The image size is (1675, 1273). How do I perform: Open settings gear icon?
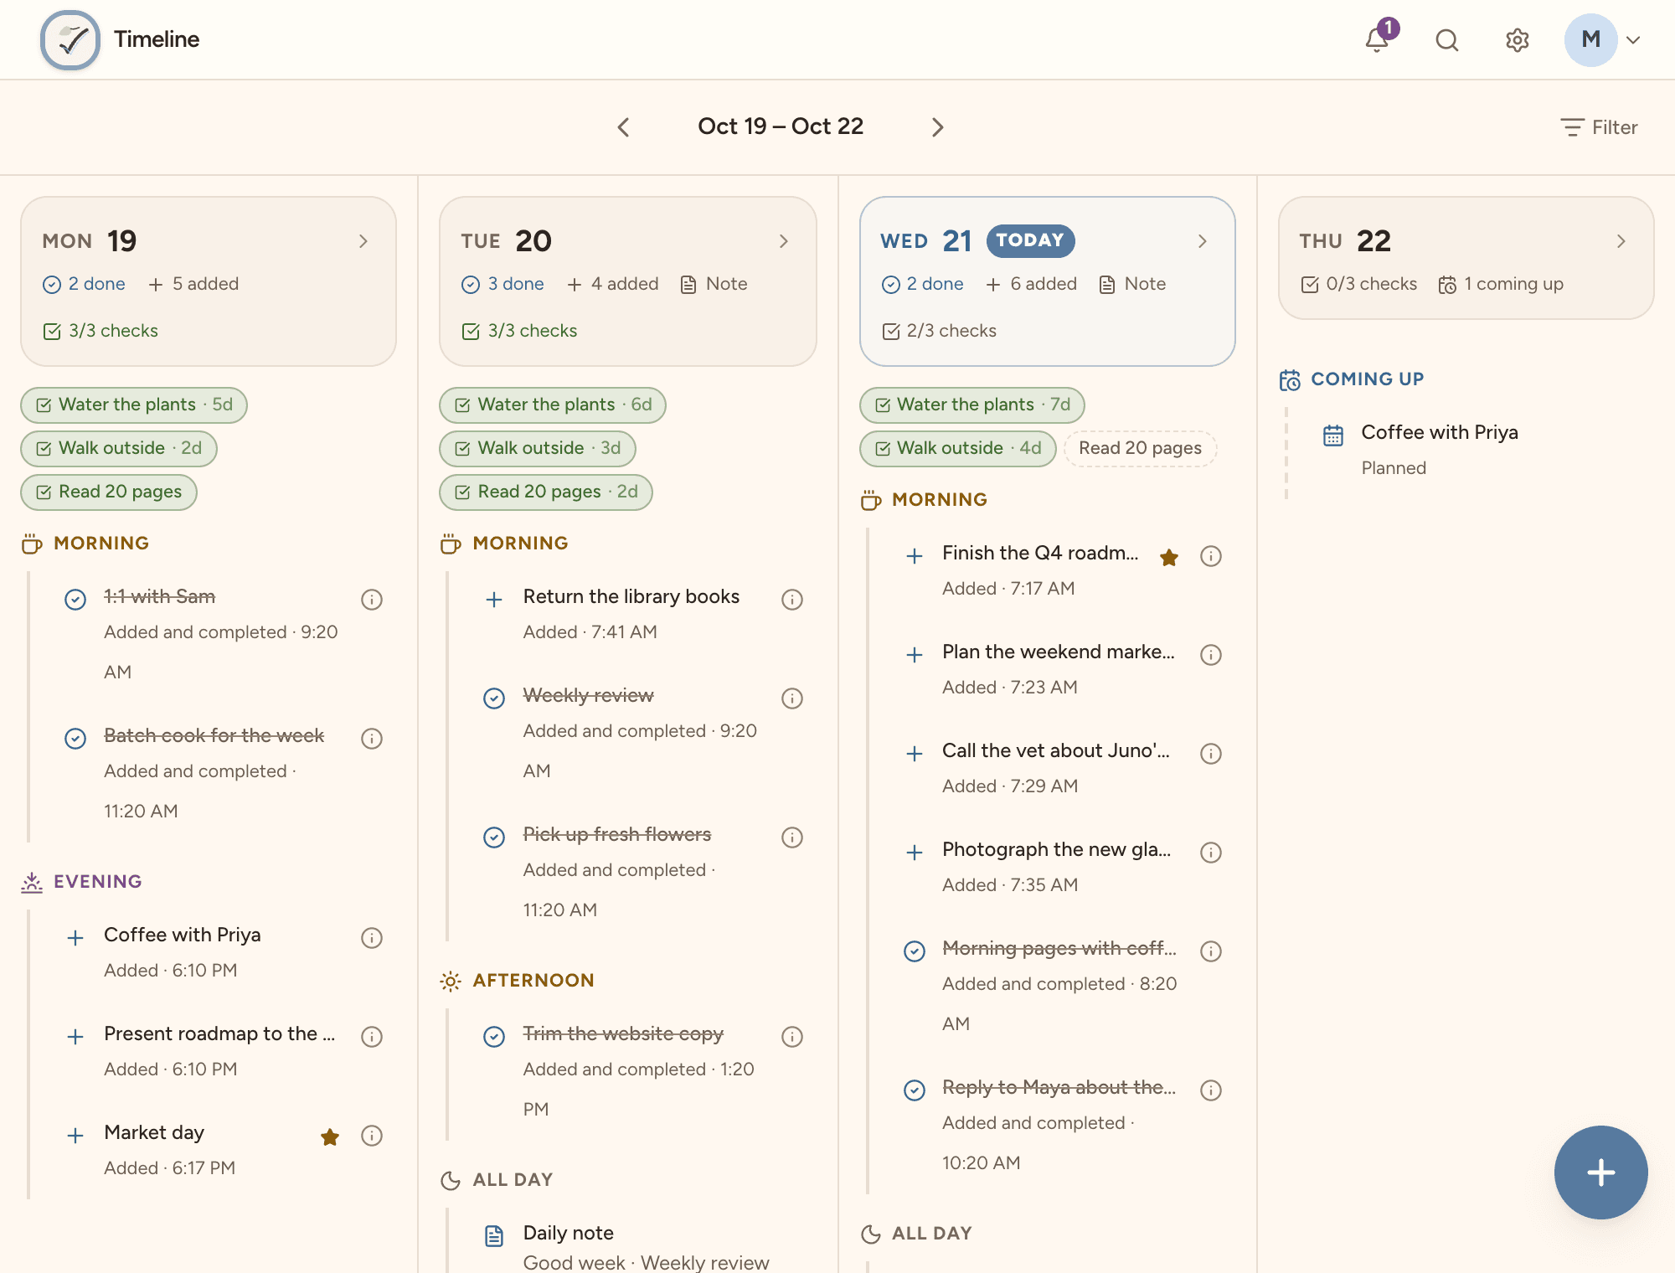pos(1518,39)
